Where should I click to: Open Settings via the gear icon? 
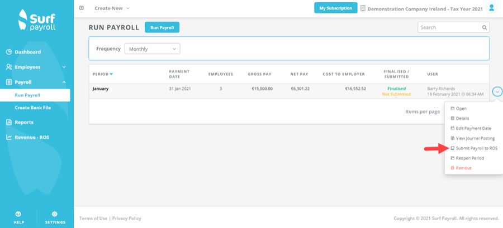(x=55, y=214)
